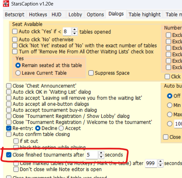Check Auto accept 'Leaving will remove you' option
The image size is (182, 178).
click(9, 98)
